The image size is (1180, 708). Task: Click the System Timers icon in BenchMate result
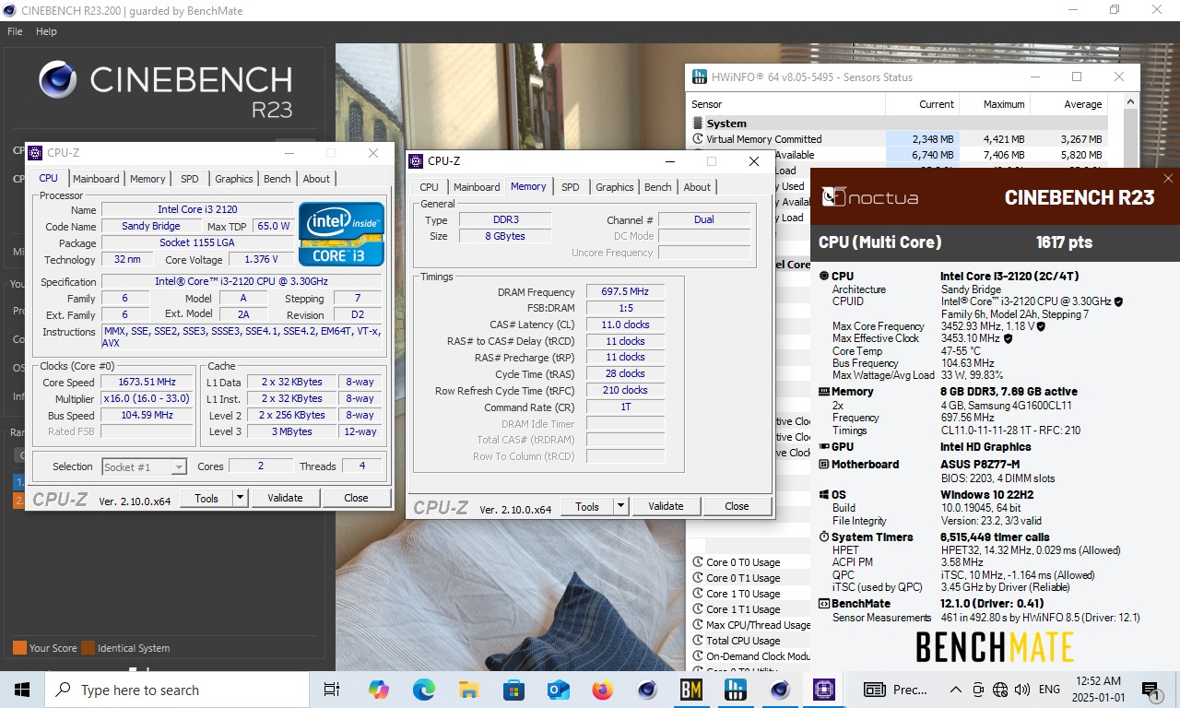[x=823, y=537]
